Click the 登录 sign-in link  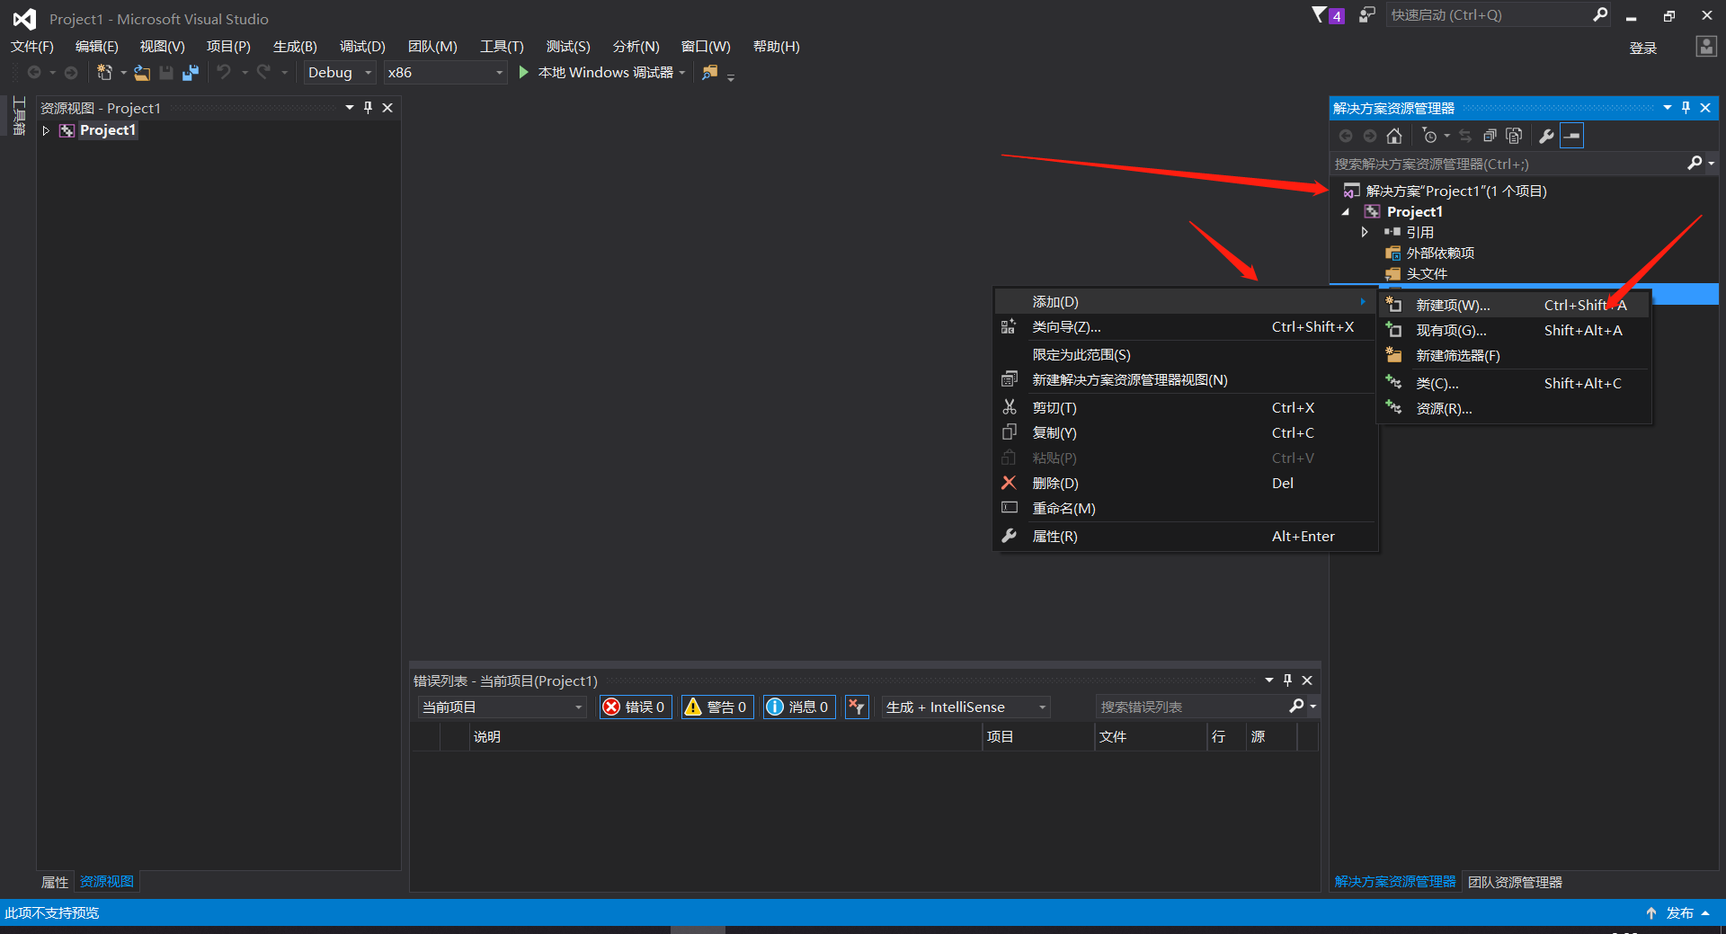[1643, 48]
